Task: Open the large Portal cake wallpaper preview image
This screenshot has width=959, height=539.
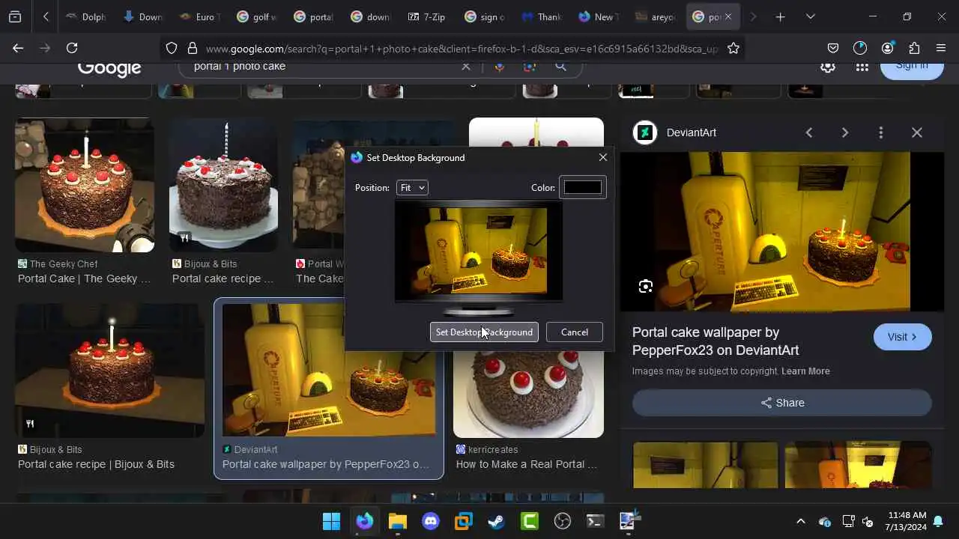Action: coord(782,231)
